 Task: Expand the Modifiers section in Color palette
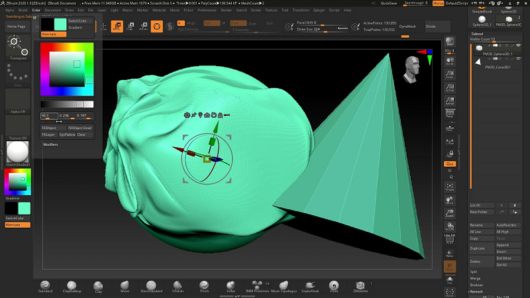pyautogui.click(x=51, y=143)
